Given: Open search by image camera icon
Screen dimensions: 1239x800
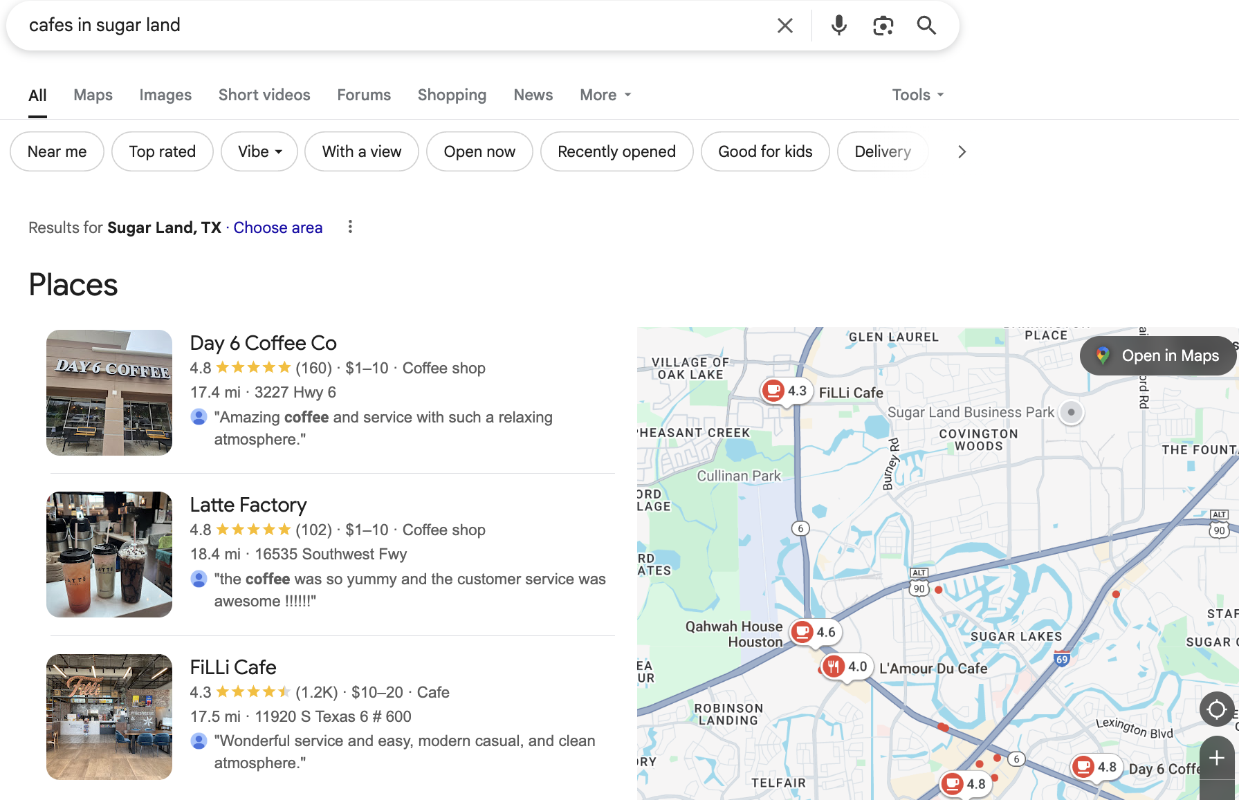Looking at the screenshot, I should tap(883, 26).
